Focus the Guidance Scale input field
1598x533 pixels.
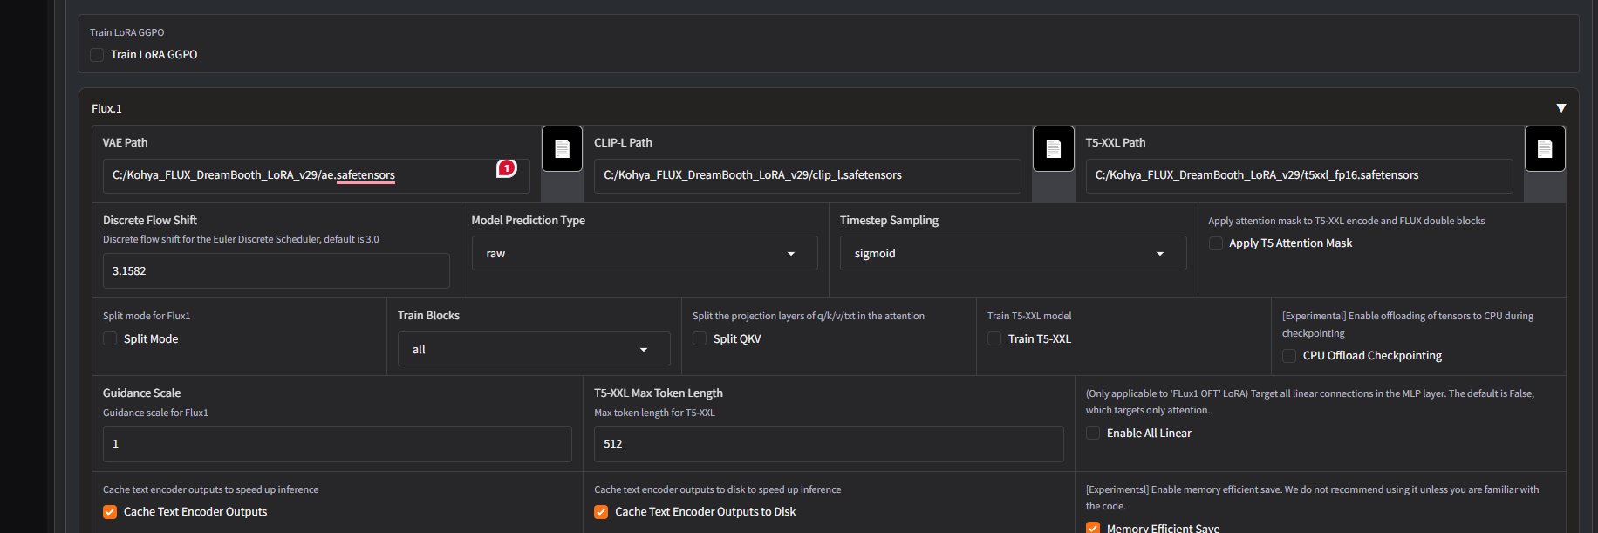pos(337,444)
